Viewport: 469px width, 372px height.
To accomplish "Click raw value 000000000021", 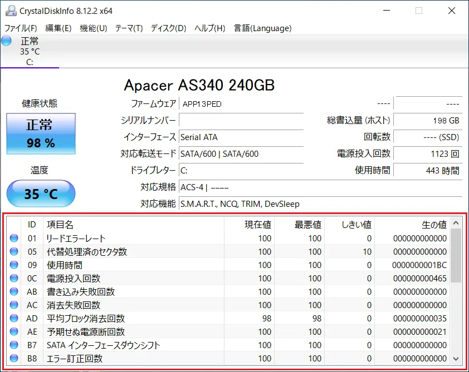I will pos(420,332).
